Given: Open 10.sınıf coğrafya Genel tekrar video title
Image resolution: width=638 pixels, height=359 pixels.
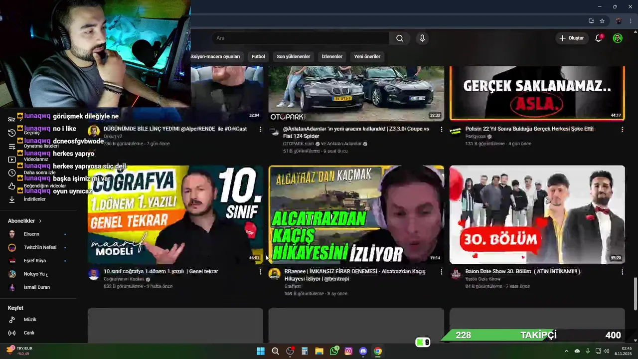Looking at the screenshot, I should (x=160, y=272).
